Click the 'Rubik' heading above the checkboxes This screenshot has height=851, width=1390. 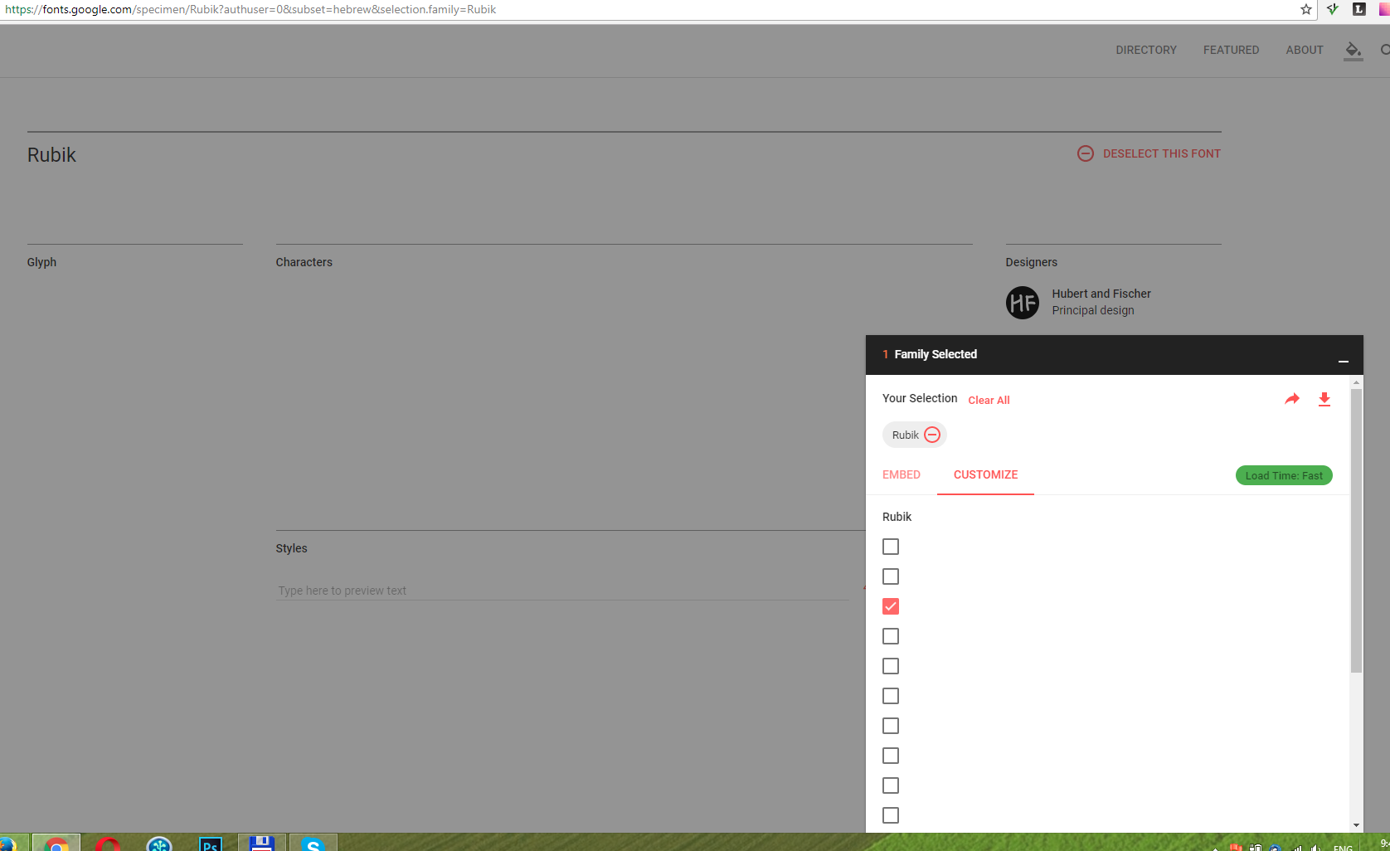coord(897,517)
